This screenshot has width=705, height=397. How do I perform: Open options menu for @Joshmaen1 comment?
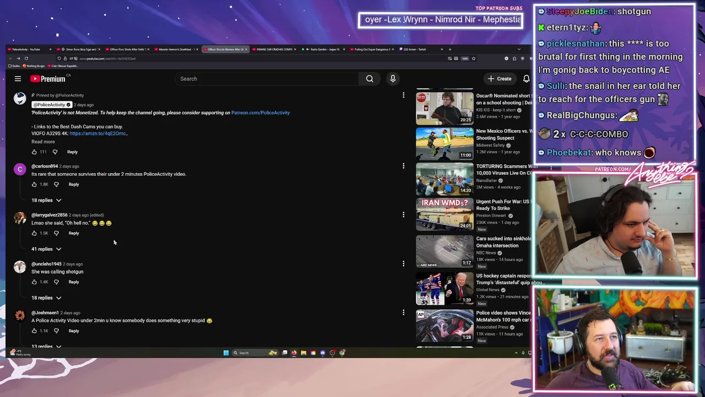[403, 313]
